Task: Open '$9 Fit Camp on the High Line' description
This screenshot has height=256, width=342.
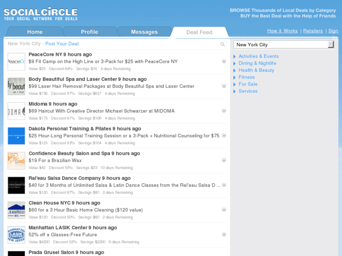Action: click(x=103, y=62)
